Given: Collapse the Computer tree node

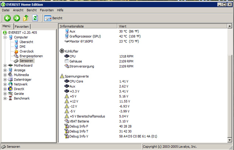Looking at the screenshot, I should click(x=5, y=37).
